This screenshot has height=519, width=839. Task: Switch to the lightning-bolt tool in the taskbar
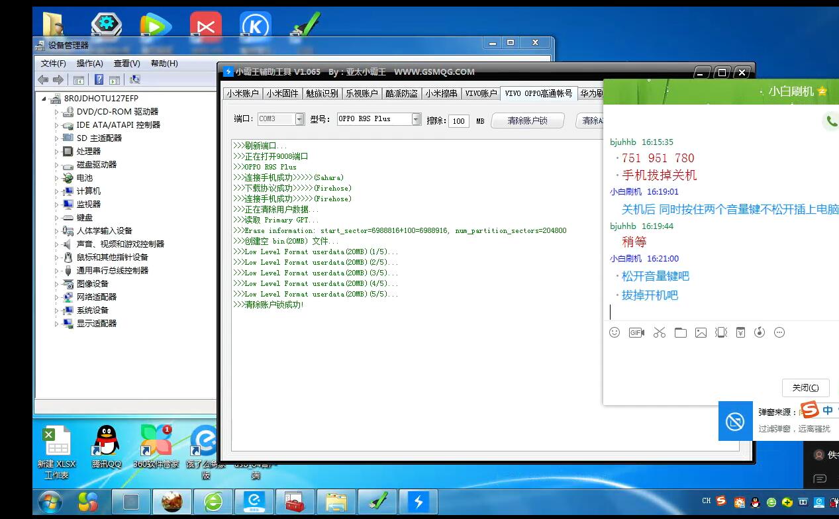(x=418, y=502)
